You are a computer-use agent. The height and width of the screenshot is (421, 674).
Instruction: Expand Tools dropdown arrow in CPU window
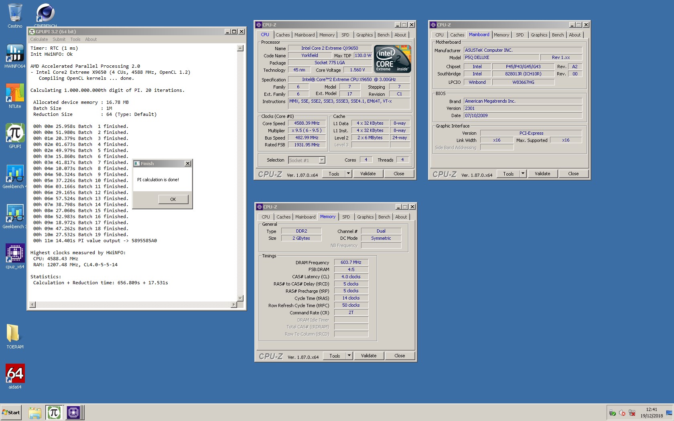click(x=348, y=174)
